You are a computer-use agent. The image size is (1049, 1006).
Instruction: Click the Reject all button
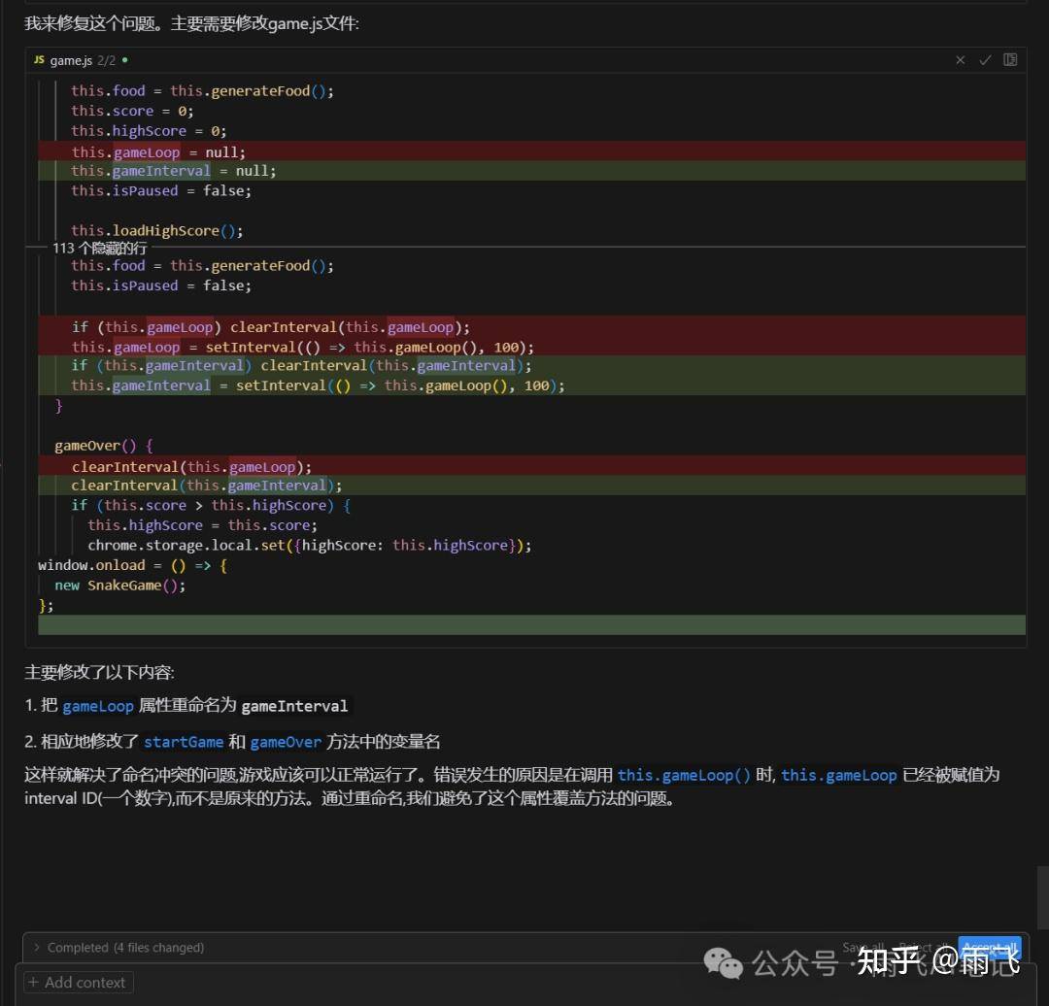(924, 948)
